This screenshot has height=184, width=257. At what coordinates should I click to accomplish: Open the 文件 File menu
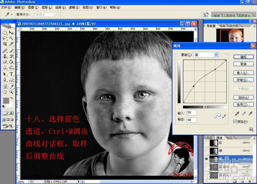click(6, 7)
